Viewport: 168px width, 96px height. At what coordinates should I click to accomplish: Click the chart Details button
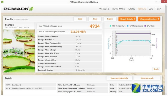point(156,69)
